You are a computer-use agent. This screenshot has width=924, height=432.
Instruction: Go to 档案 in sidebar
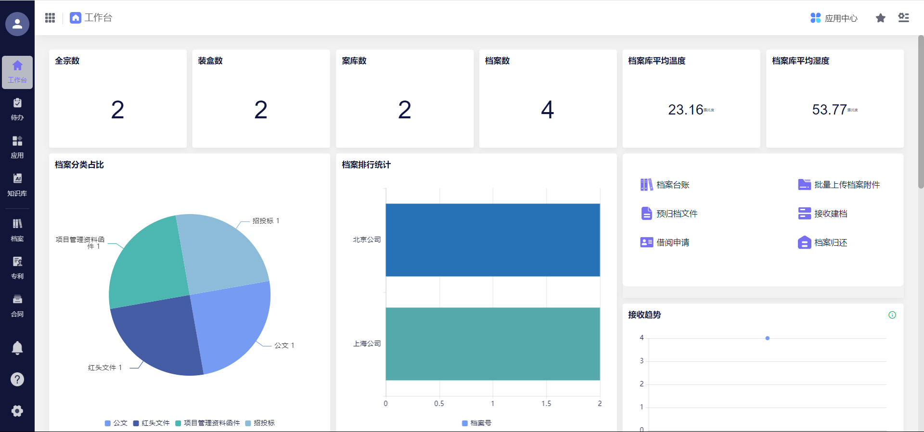17,230
